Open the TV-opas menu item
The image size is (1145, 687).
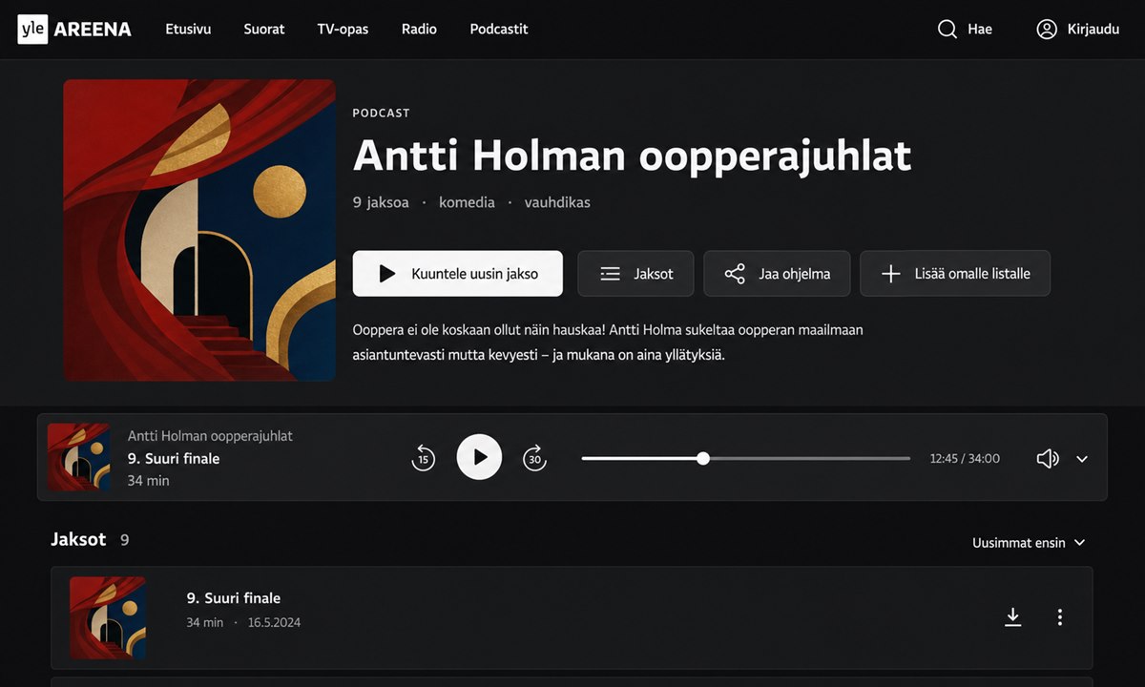pos(343,30)
